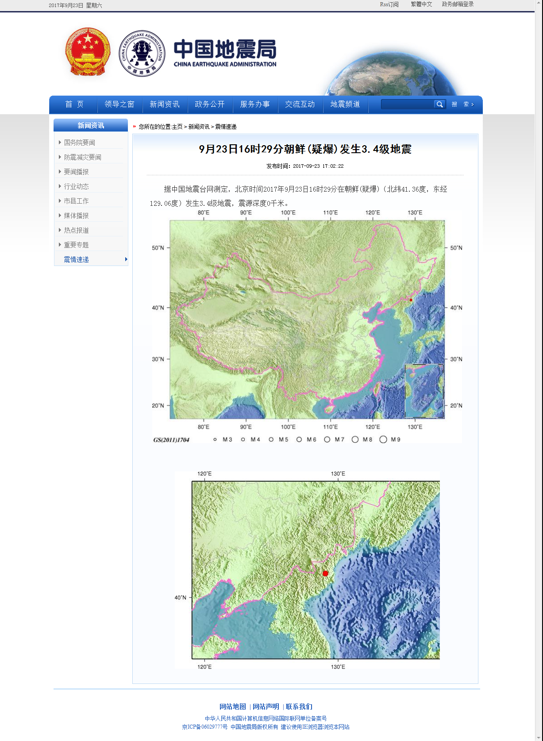The height and width of the screenshot is (741, 543).
Task: Click the national emblem logo
Action: click(x=88, y=52)
